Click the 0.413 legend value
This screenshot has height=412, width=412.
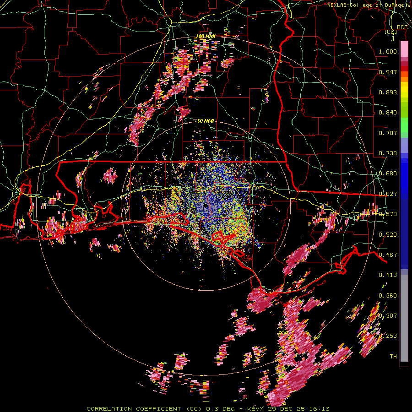[x=388, y=275]
